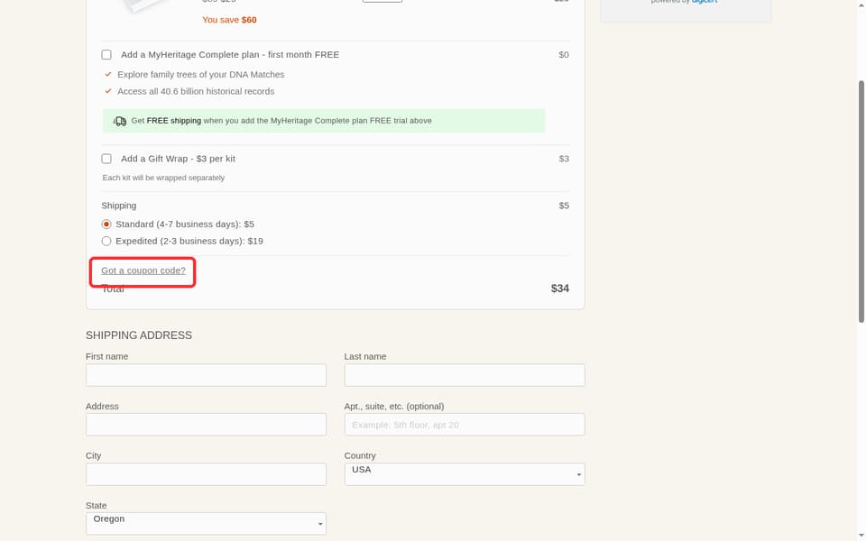Enable the Gift Wrap checkbox
Image resolution: width=866 pixels, height=541 pixels.
point(106,159)
